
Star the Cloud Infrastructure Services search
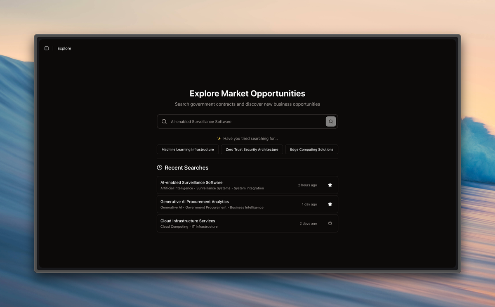coord(330,224)
